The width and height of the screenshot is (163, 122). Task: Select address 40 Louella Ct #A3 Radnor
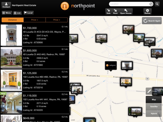pyautogui.click(x=44, y=54)
